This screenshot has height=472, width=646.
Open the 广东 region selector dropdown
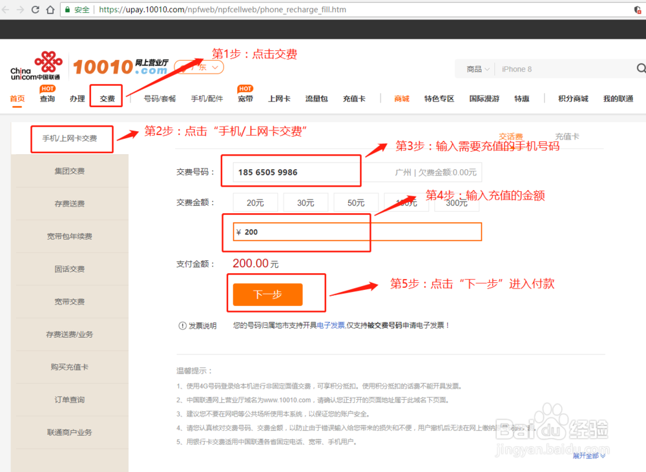tap(198, 67)
